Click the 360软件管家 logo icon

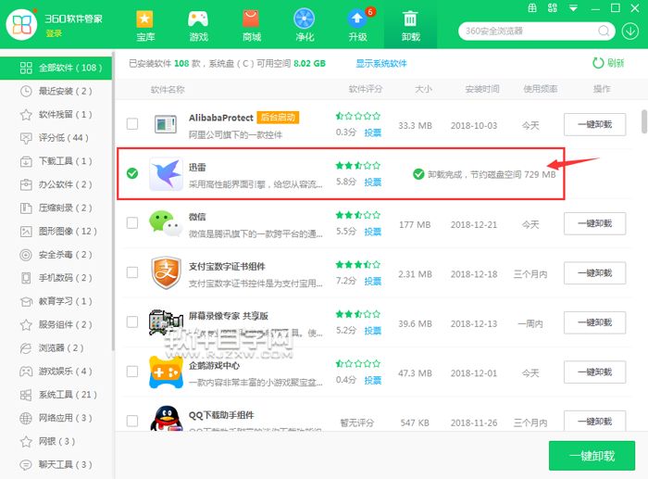click(21, 24)
